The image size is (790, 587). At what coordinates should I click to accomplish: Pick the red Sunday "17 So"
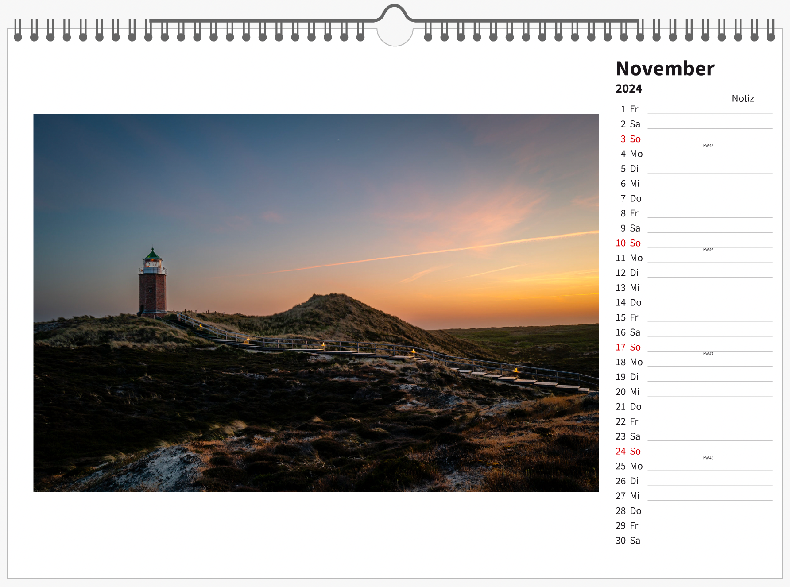(x=628, y=347)
